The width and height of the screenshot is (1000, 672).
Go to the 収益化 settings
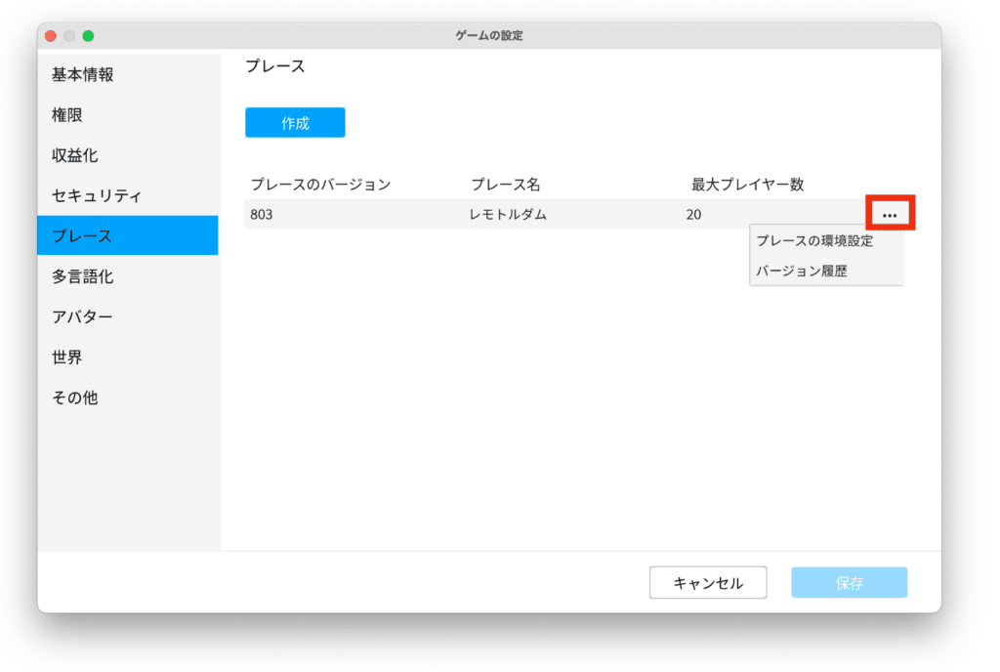[x=75, y=155]
